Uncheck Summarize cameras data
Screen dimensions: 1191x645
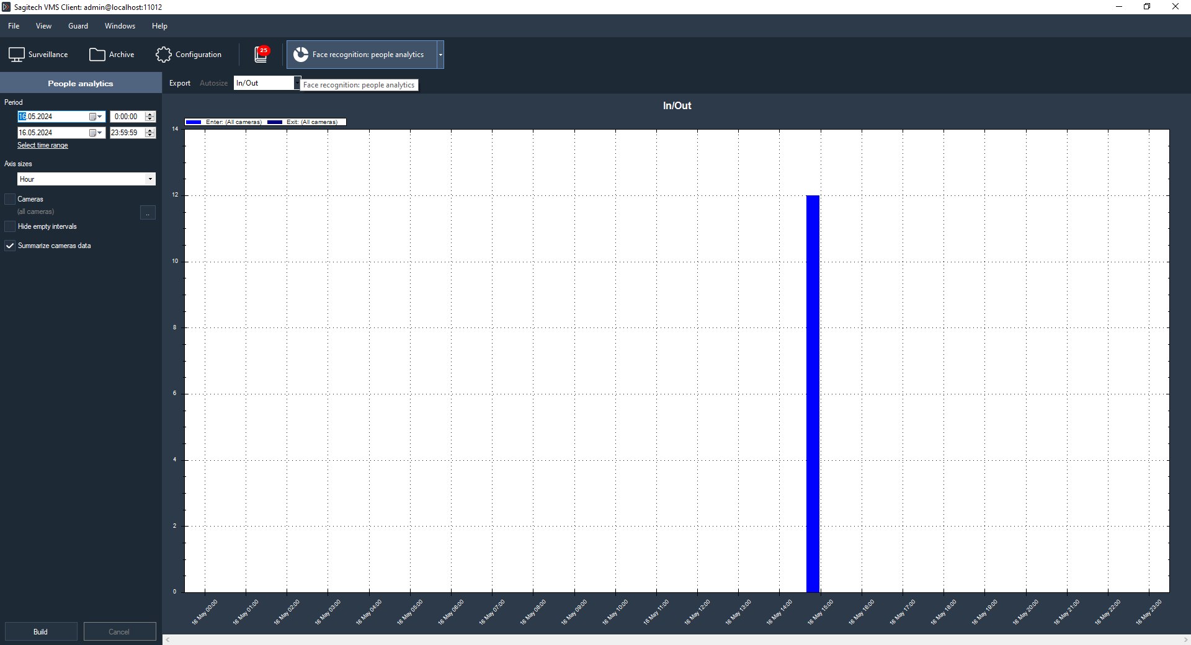click(10, 246)
